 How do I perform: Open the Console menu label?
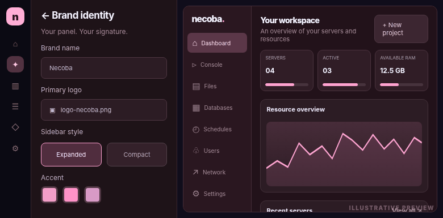click(x=211, y=65)
